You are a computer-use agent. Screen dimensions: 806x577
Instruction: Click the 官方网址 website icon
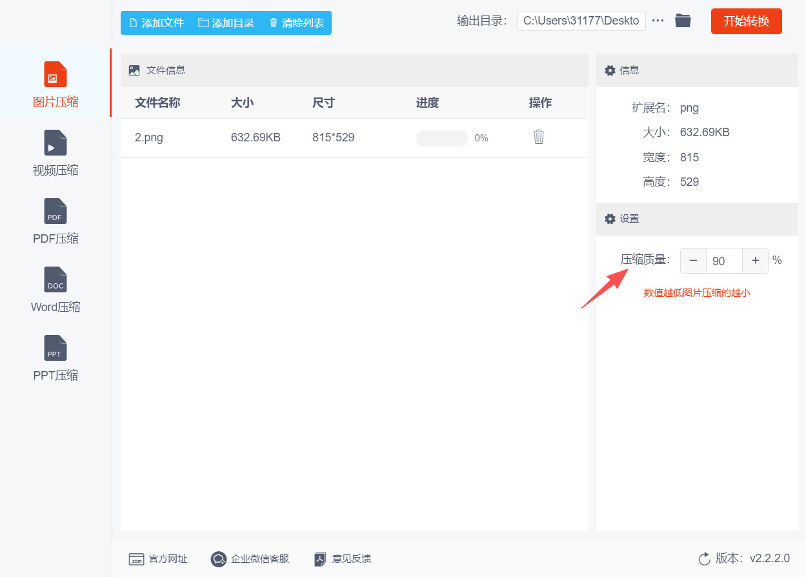136,559
